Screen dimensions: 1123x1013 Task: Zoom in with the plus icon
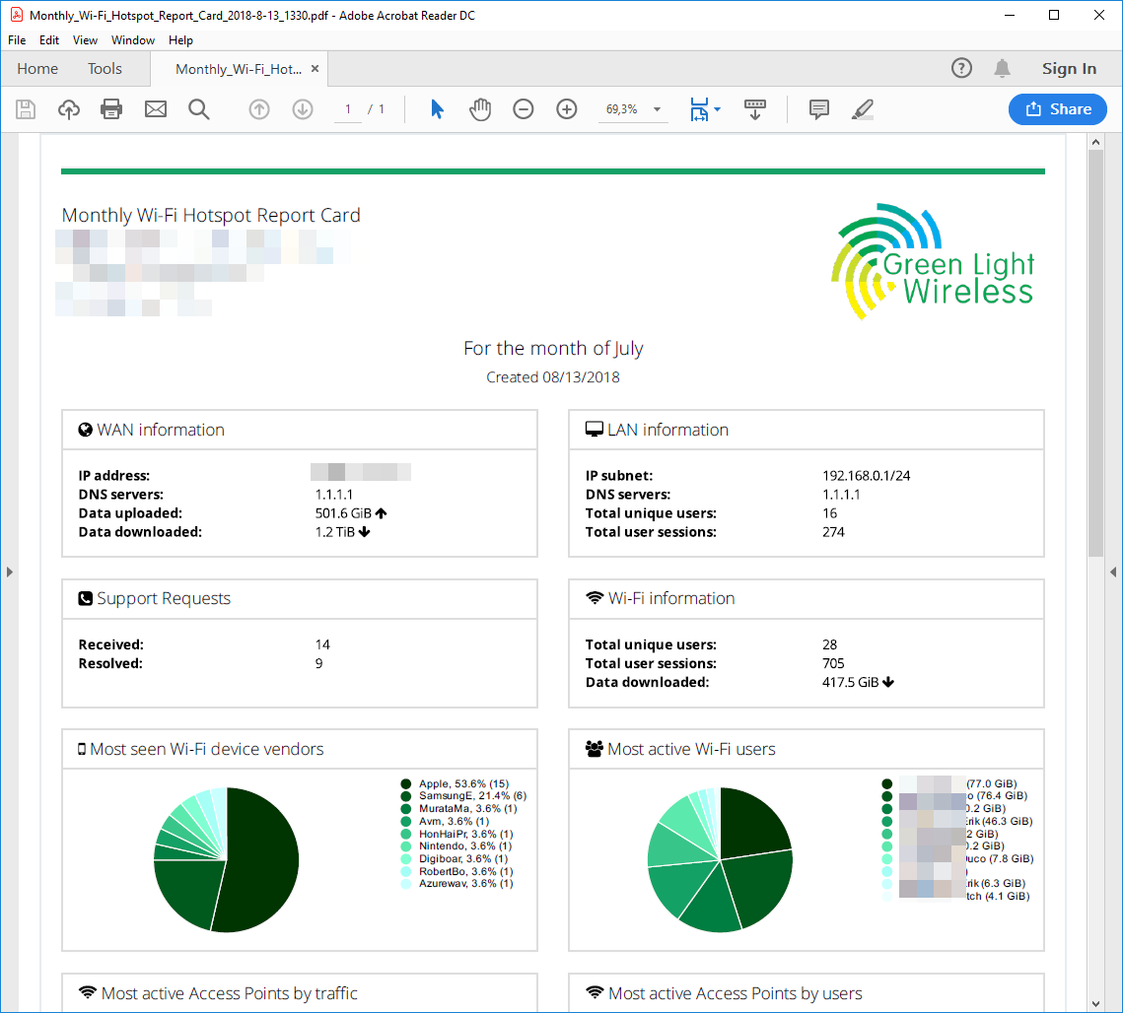click(x=567, y=109)
